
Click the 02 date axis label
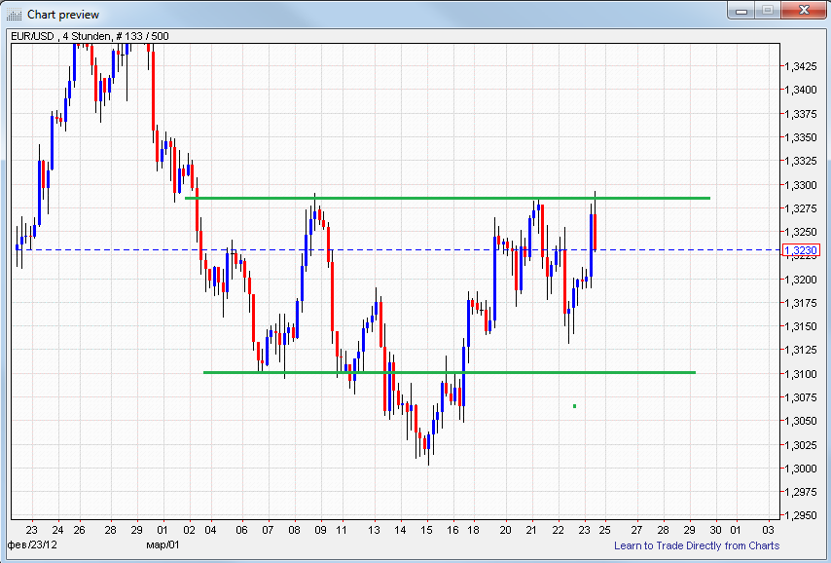(189, 530)
